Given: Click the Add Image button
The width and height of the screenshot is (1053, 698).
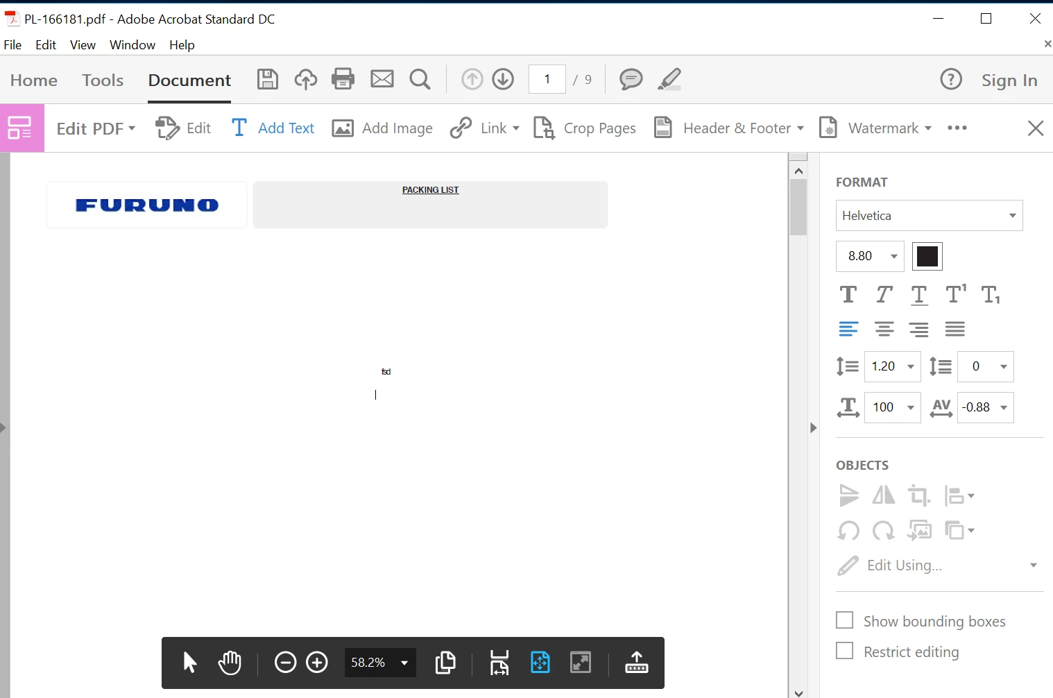Looking at the screenshot, I should click(x=382, y=128).
